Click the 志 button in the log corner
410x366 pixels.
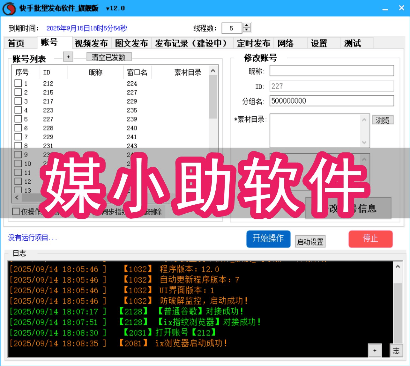396,350
